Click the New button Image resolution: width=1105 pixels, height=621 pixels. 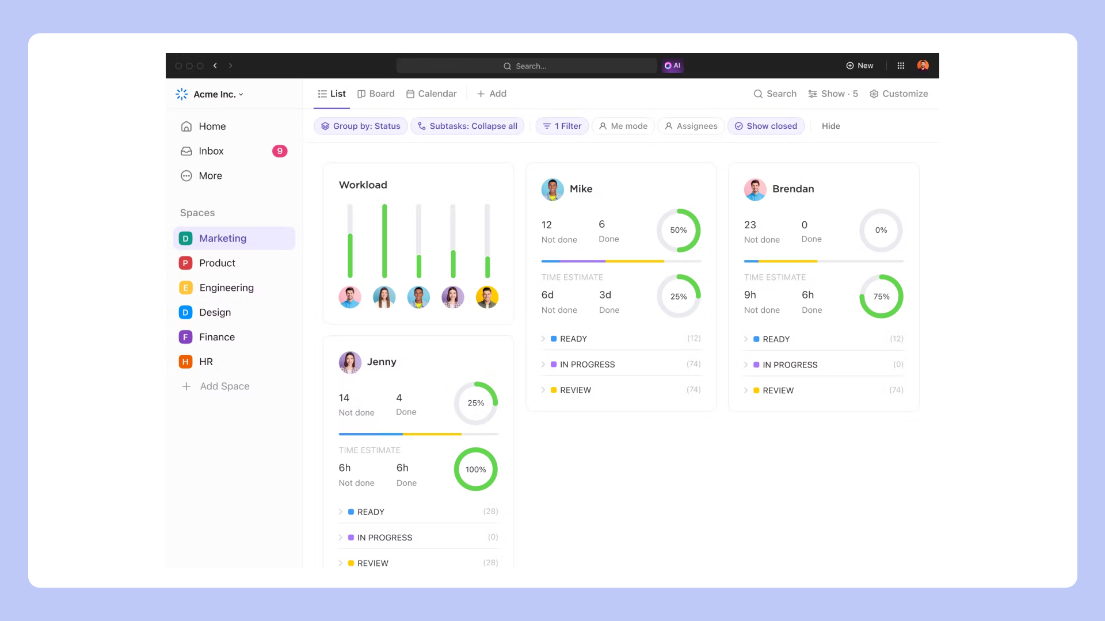pos(859,66)
